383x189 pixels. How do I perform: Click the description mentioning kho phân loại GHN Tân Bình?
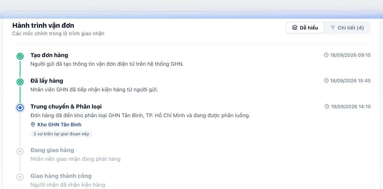coord(140,115)
